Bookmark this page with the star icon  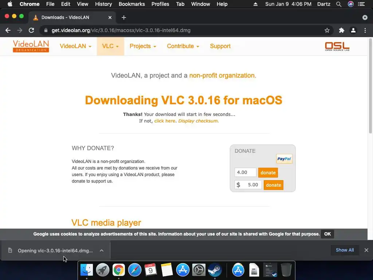327,30
